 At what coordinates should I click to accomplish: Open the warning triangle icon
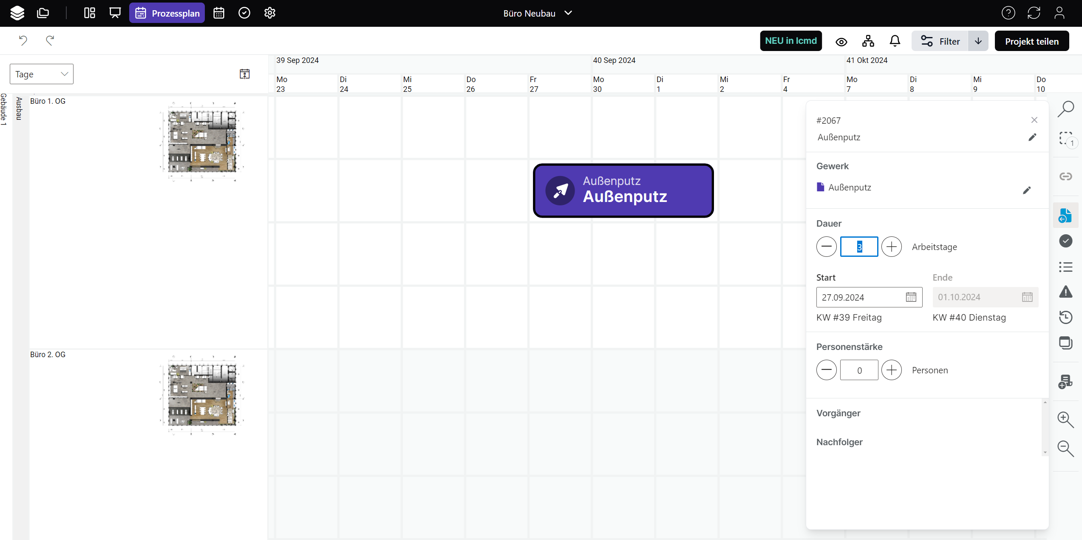coord(1065,292)
